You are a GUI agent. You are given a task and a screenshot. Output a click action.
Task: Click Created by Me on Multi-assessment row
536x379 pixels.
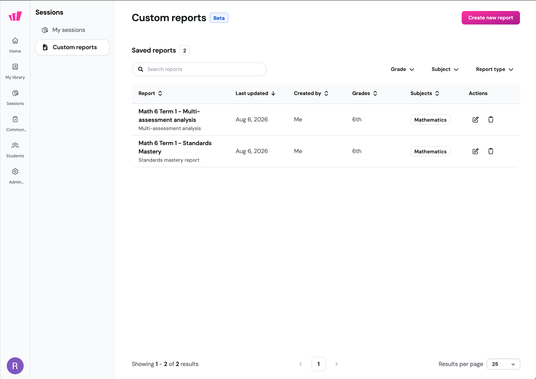[298, 120]
